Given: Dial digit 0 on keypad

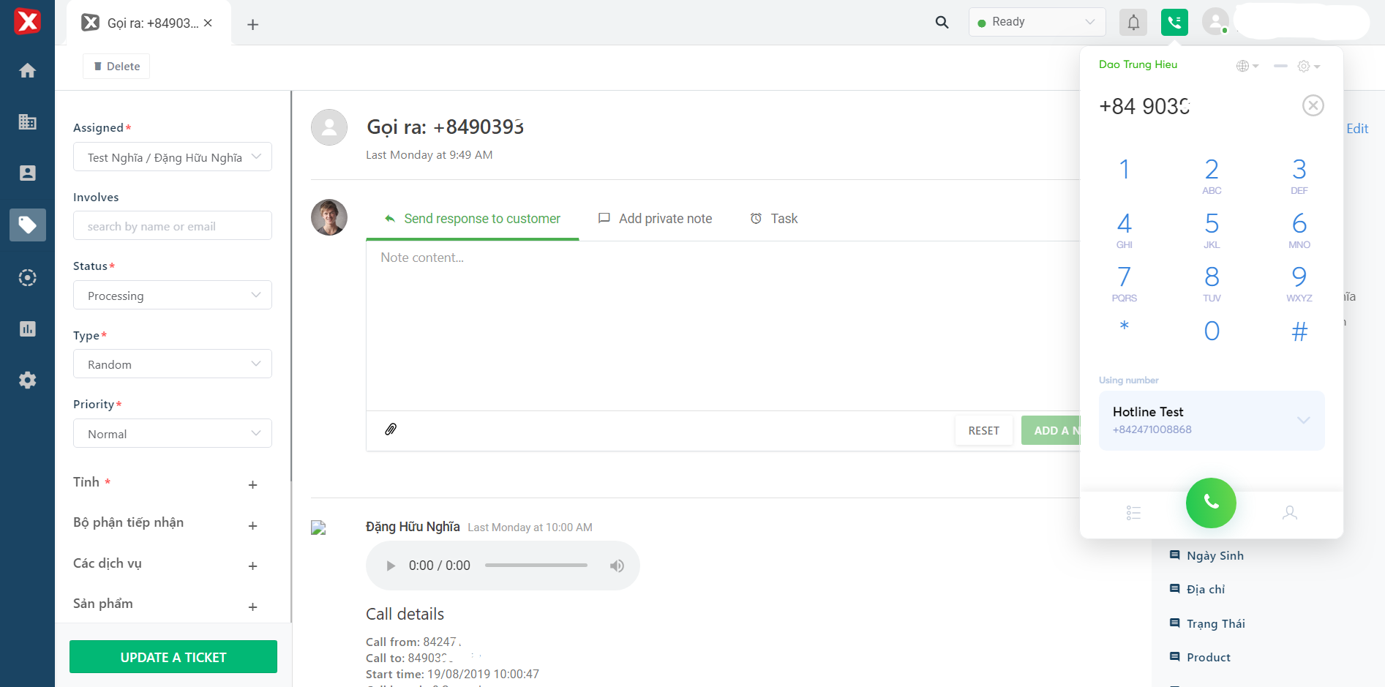Looking at the screenshot, I should coord(1212,331).
